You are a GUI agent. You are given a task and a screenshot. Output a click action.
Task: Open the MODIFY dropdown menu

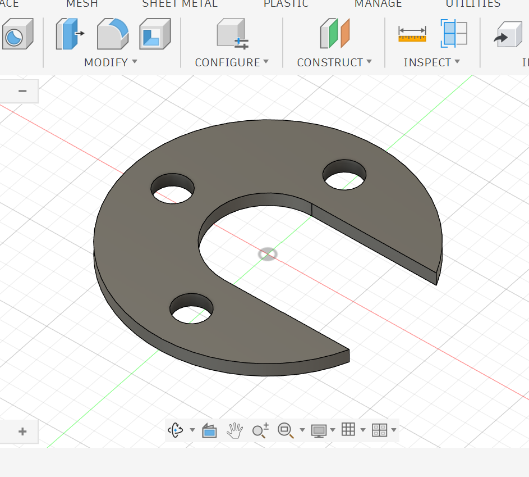tap(111, 62)
